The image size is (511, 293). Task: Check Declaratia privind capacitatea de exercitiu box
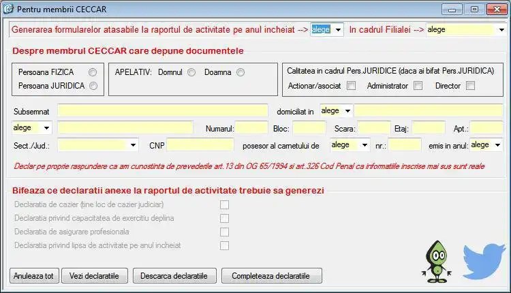point(224,218)
